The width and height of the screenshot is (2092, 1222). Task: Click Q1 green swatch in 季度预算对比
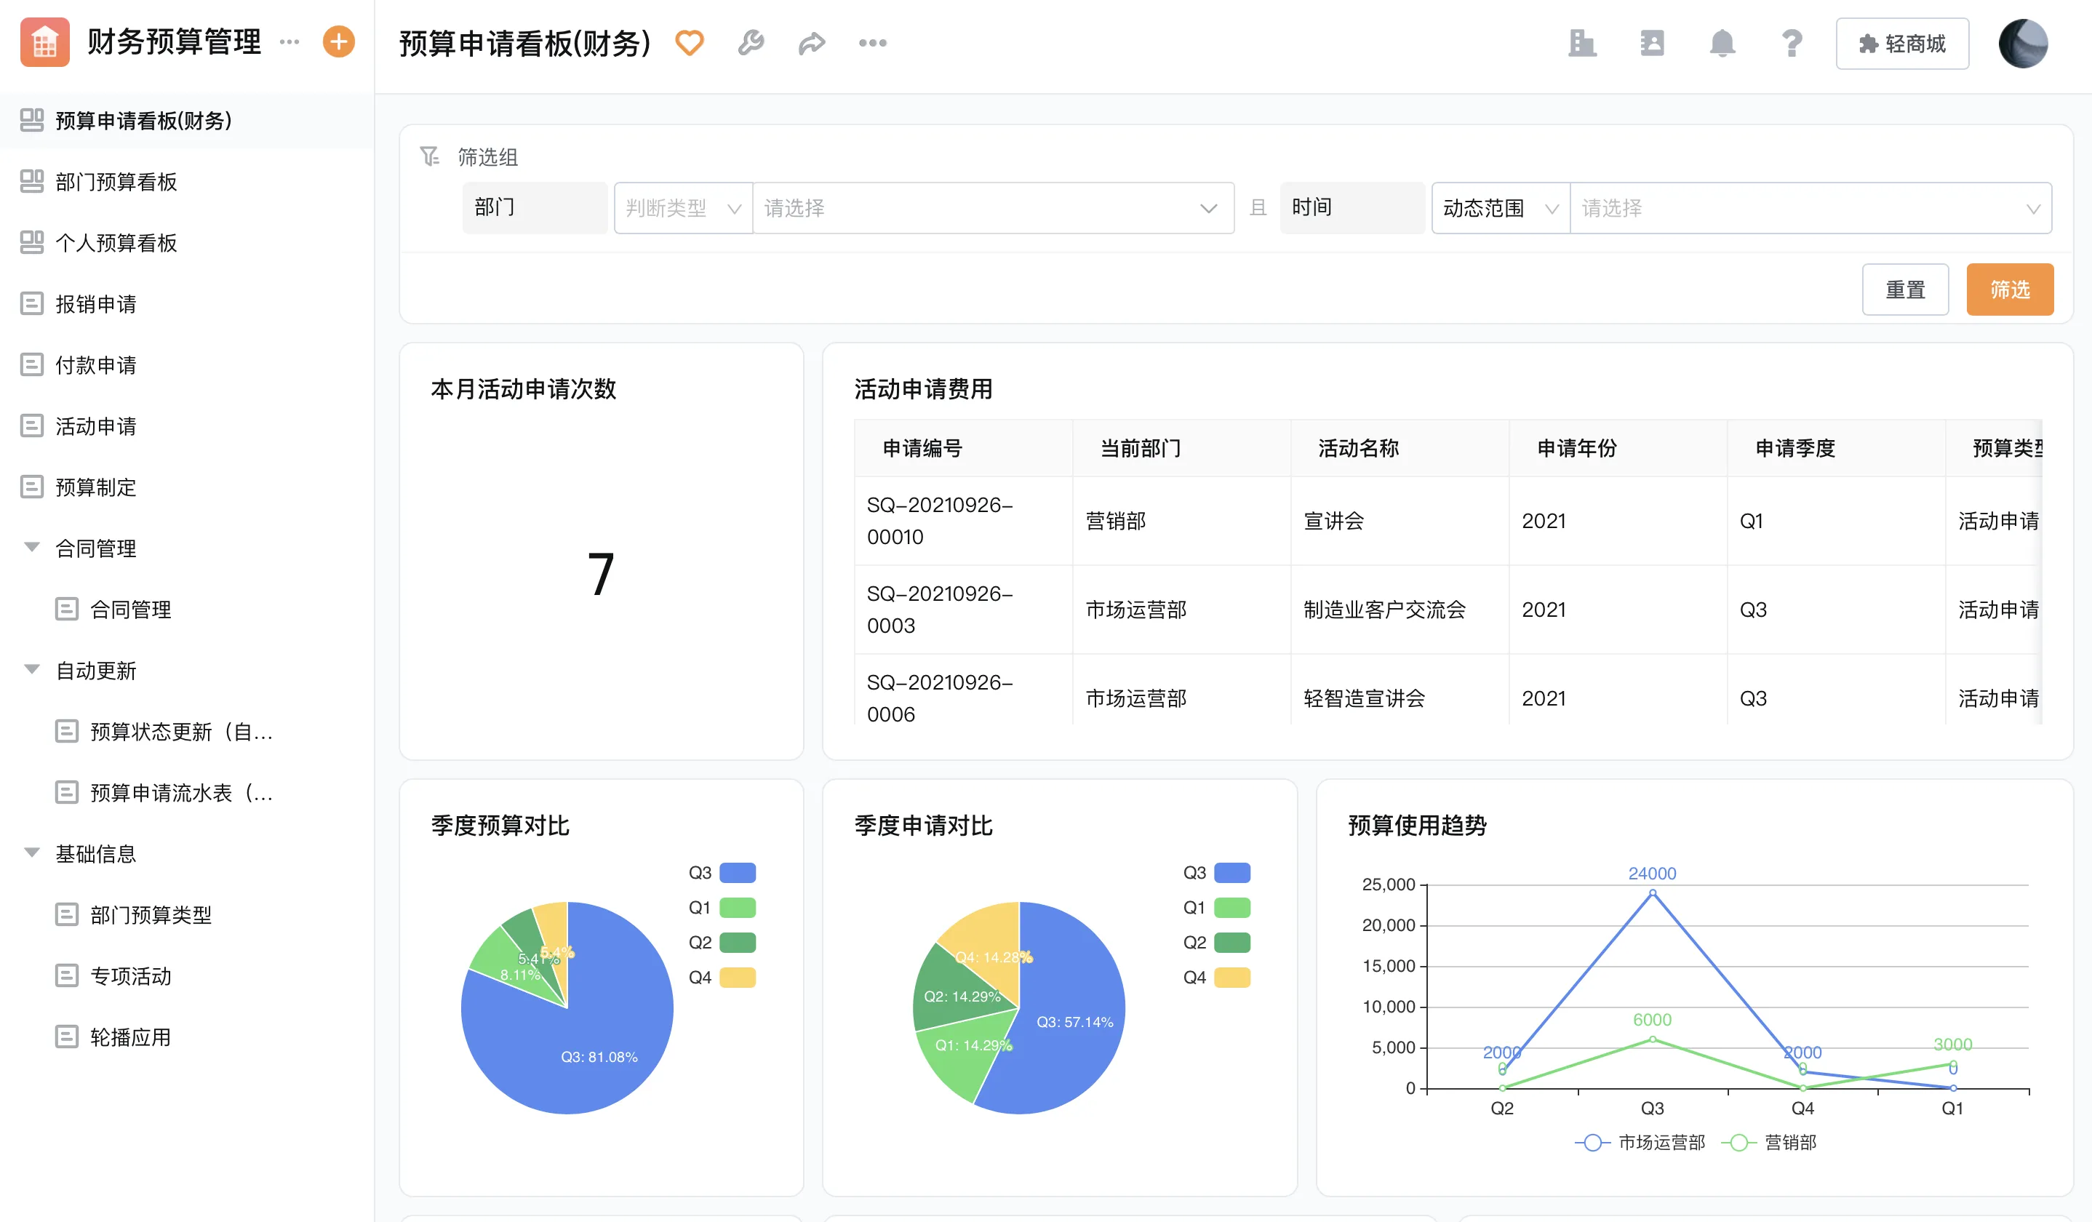(x=736, y=907)
